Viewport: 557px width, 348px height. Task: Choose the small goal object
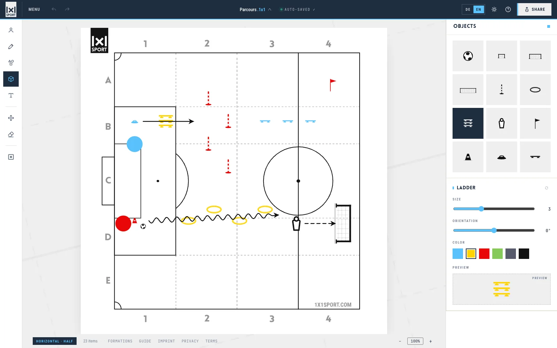click(x=501, y=56)
